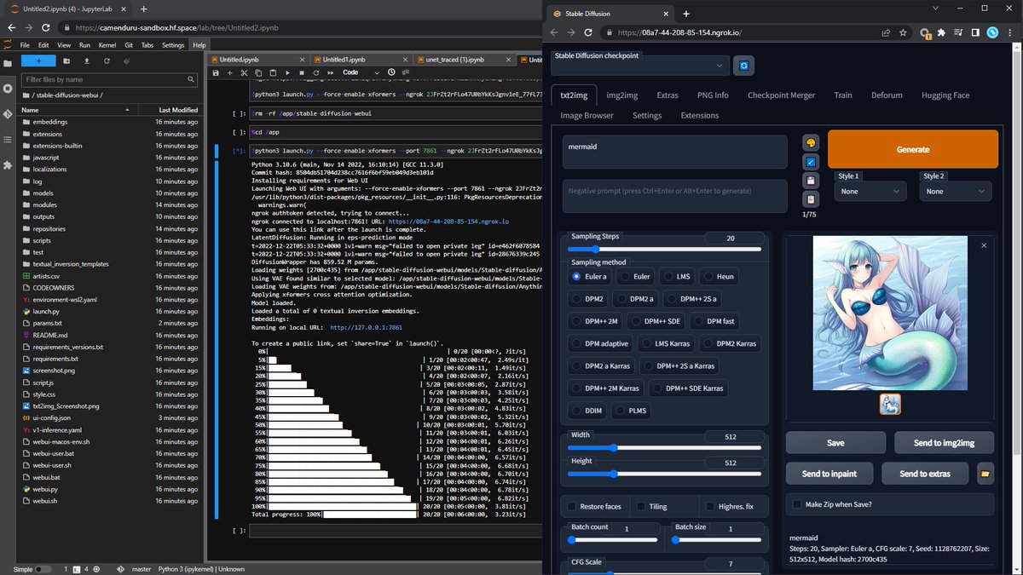This screenshot has height=575, width=1023.
Task: Switch to the Checkpoint Merger tab
Action: [781, 95]
